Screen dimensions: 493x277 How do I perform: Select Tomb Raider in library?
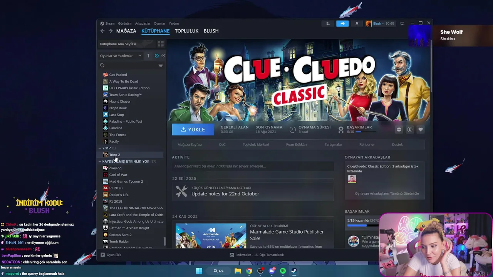click(x=119, y=241)
